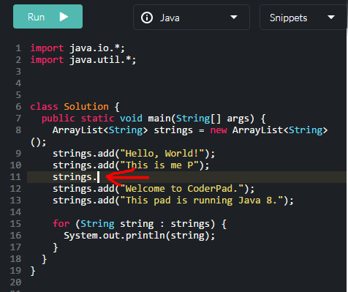
Task: Click gutter line number 6
Action: (x=18, y=107)
